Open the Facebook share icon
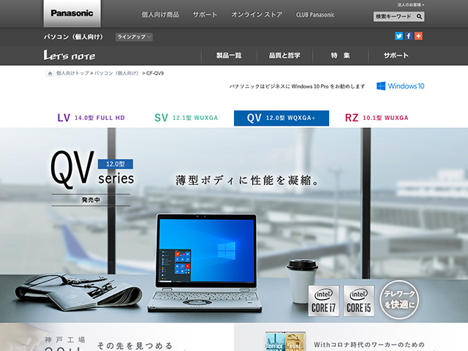Viewport: 468px width, 351px height. tap(409, 36)
